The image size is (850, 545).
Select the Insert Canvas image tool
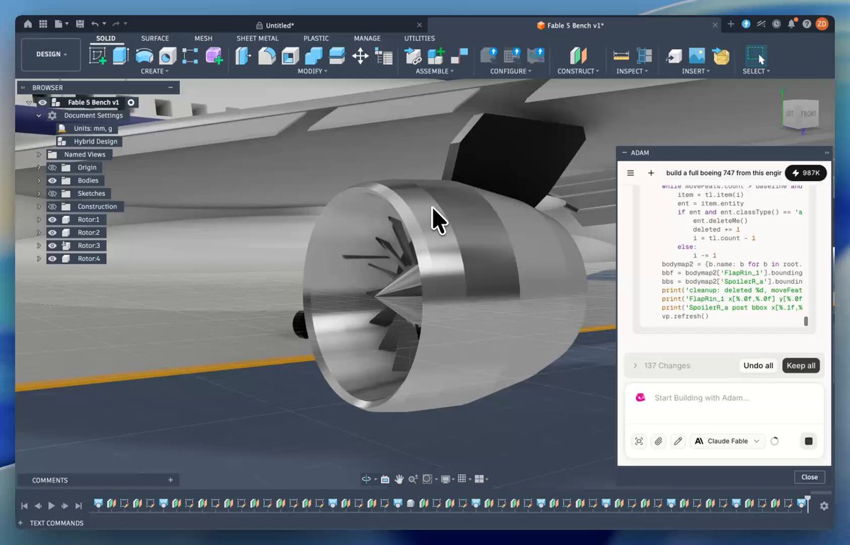click(x=697, y=56)
